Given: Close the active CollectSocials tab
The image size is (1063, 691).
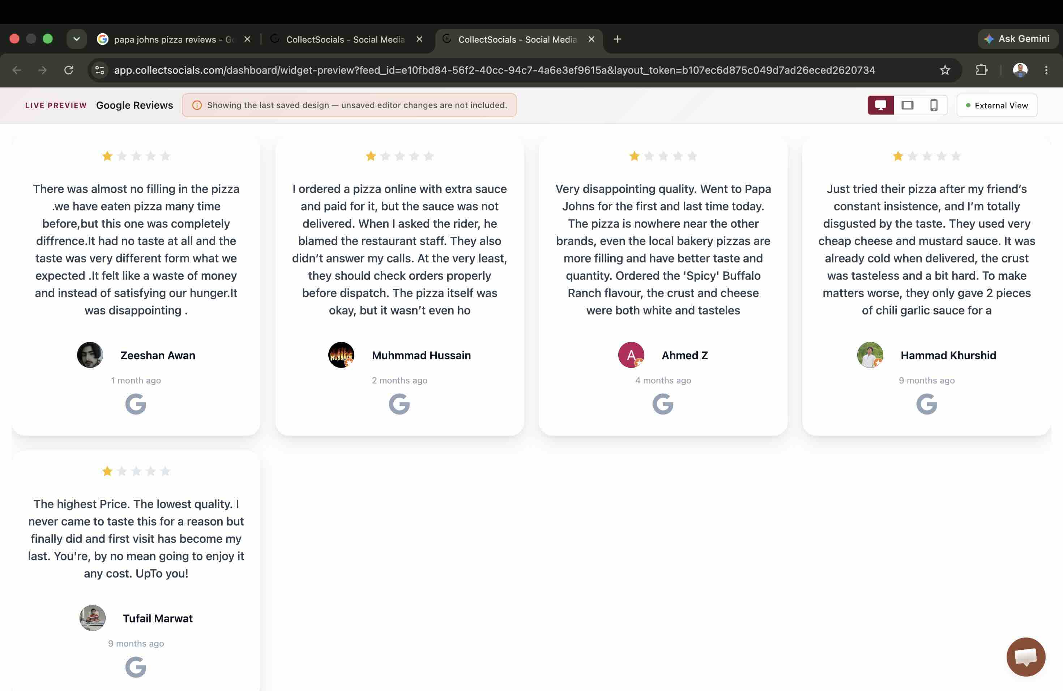Looking at the screenshot, I should (x=592, y=39).
